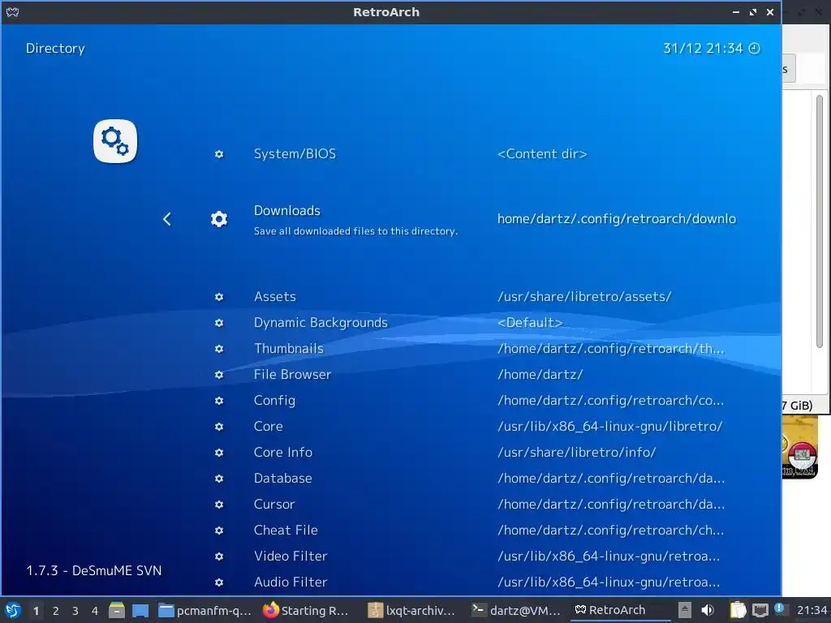Open the Cursor directory entry
The width and height of the screenshot is (831, 623).
[274, 505]
